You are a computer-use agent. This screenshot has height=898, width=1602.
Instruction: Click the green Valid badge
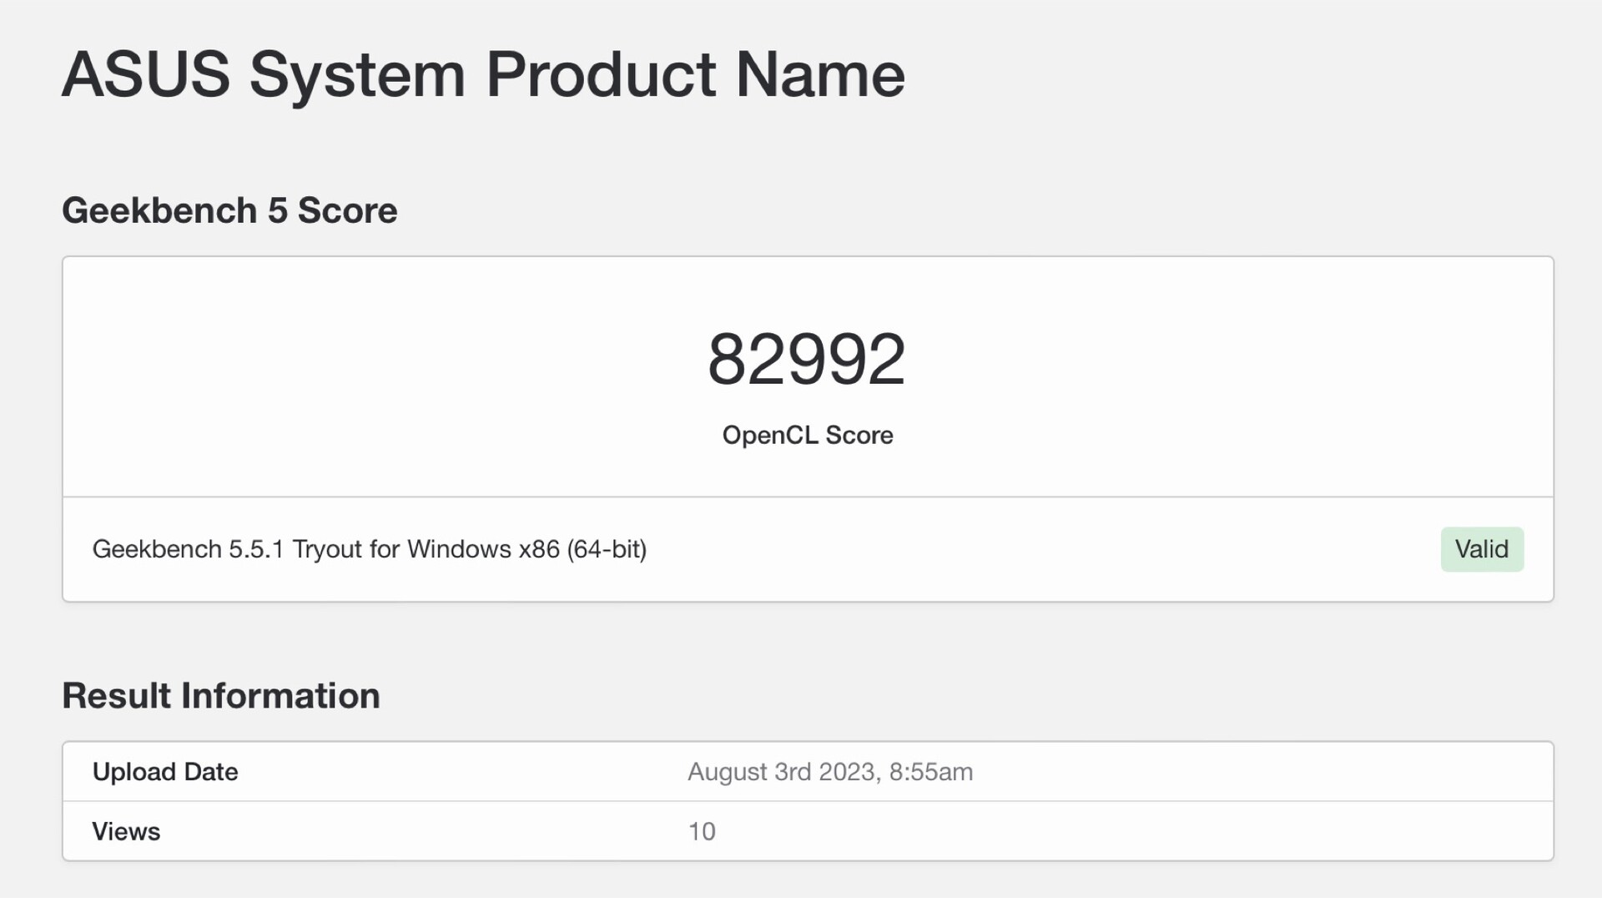1482,549
